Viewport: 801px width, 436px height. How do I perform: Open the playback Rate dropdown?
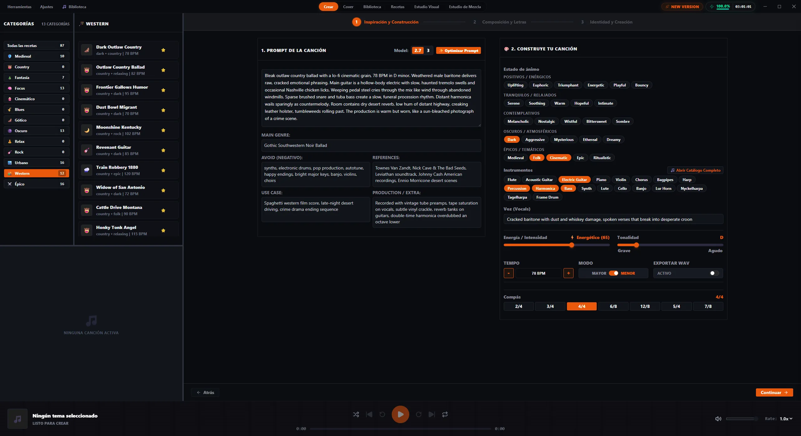[x=786, y=419]
